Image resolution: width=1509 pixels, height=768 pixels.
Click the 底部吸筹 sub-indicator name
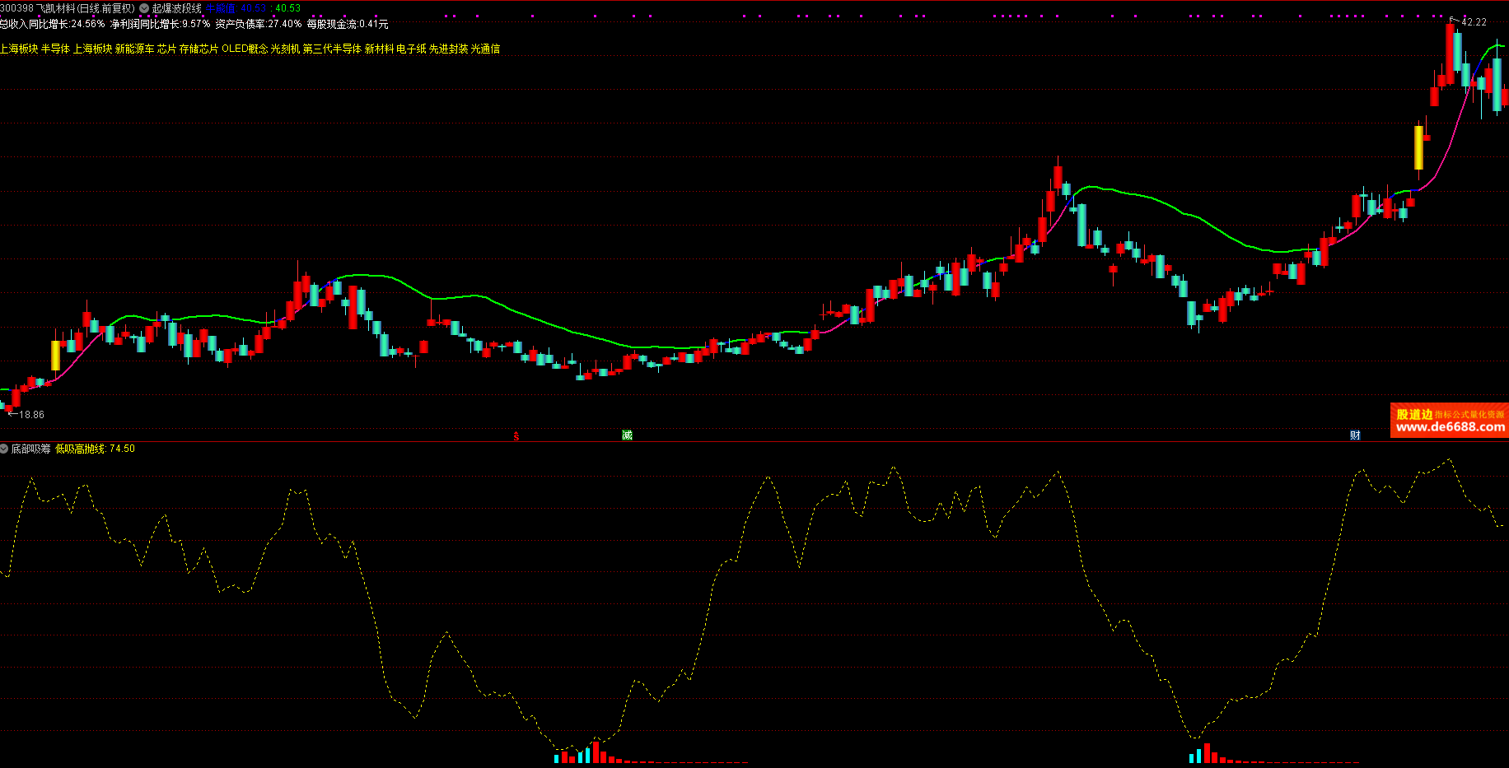pos(30,449)
